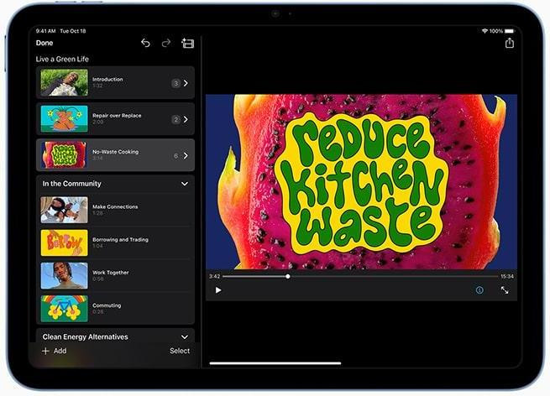Open the Introduction clip chevron
The height and width of the screenshot is (396, 550).
[186, 83]
